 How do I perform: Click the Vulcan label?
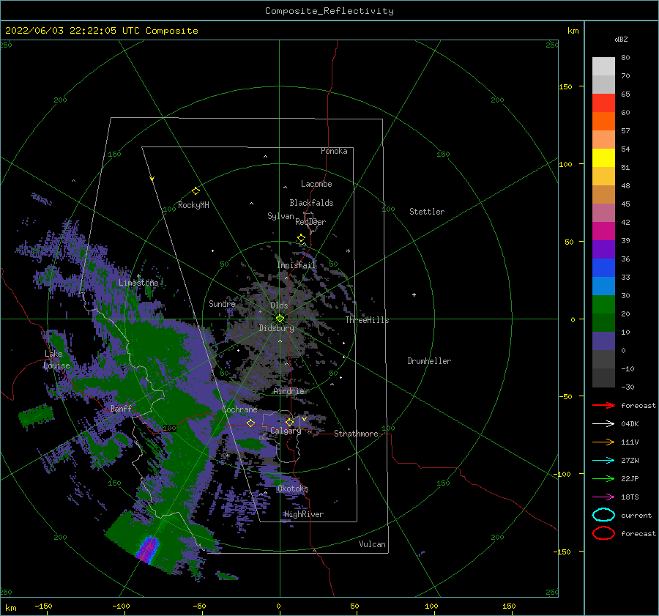pyautogui.click(x=373, y=544)
